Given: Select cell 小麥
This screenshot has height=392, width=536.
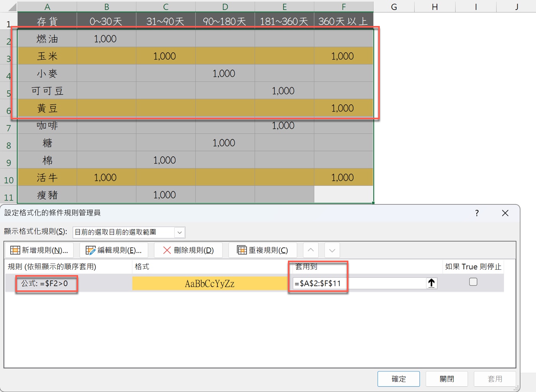Looking at the screenshot, I should point(47,73).
